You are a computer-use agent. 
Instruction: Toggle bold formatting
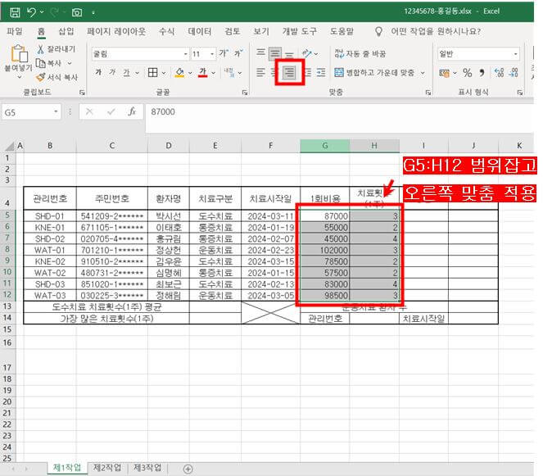pyautogui.click(x=98, y=72)
